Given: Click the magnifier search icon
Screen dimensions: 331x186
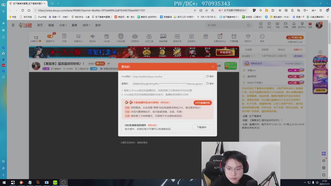Looking at the screenshot, I should pos(249,25).
